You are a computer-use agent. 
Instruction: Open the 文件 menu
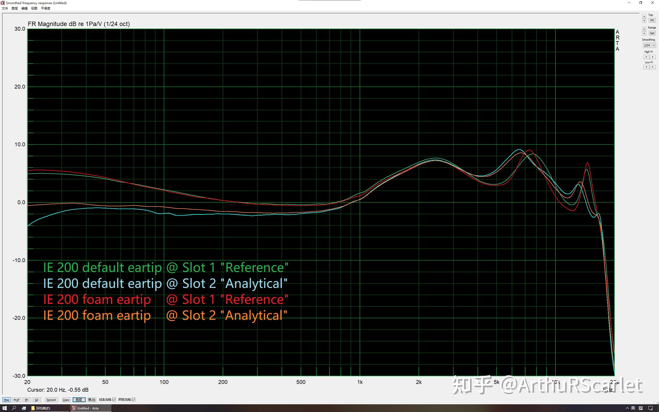tap(5, 8)
